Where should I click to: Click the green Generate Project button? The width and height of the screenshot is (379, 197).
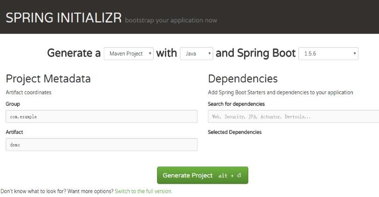[202, 175]
